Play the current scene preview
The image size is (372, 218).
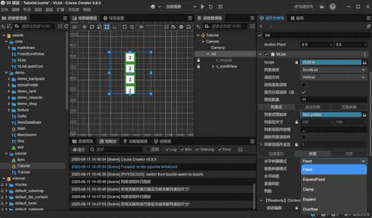[x=202, y=6]
